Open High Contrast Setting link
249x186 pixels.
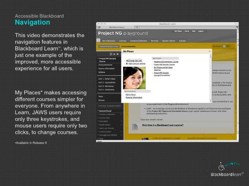pos(137,64)
